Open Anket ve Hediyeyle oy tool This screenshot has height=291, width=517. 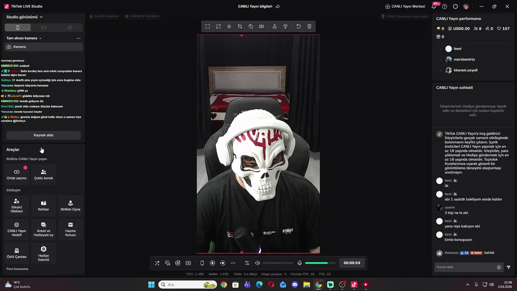(44, 229)
